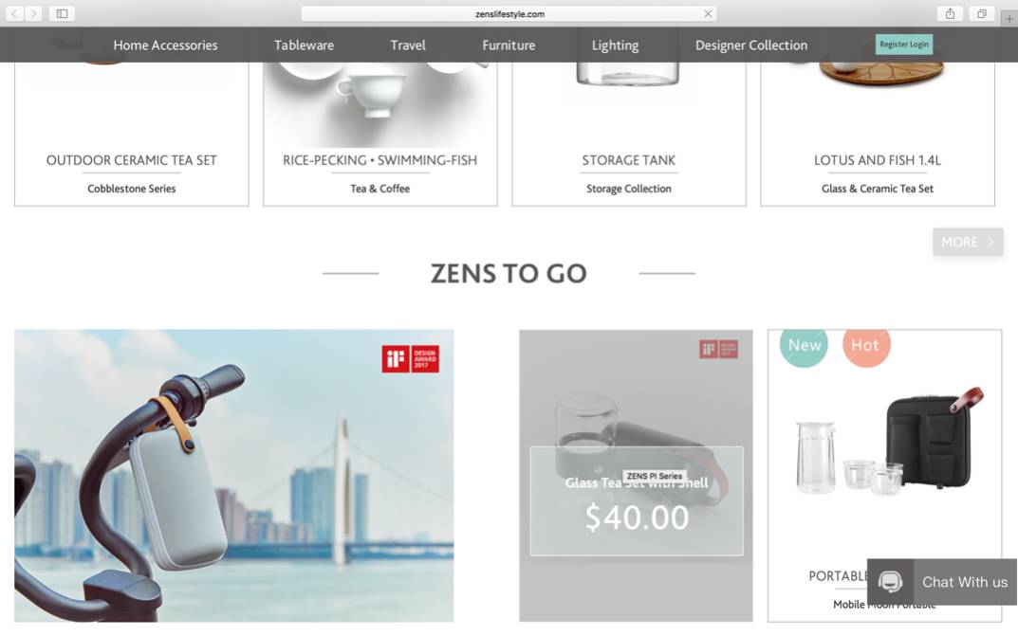
Task: Go forward with Safari's forward arrow
Action: tap(33, 13)
